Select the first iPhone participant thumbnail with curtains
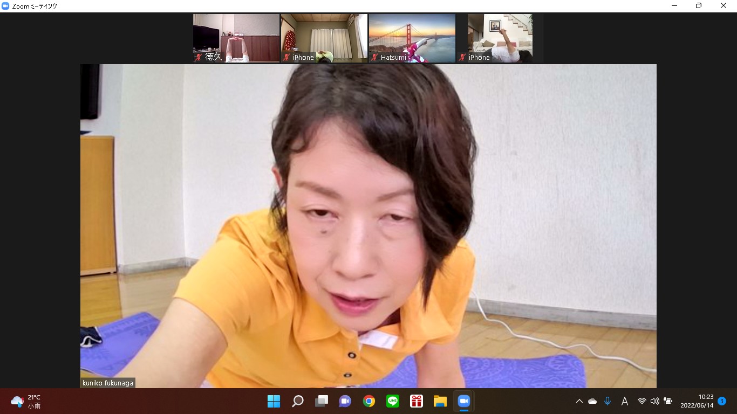The height and width of the screenshot is (414, 737). click(324, 38)
